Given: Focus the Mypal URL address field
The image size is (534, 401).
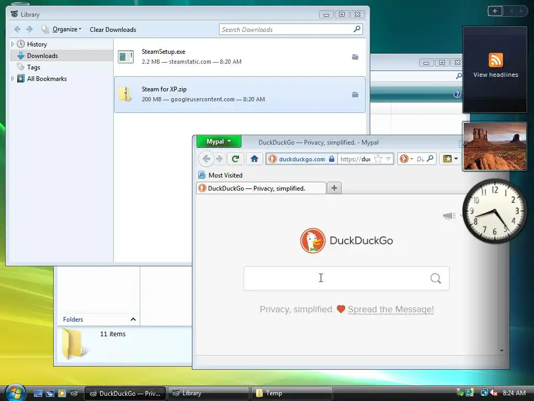Looking at the screenshot, I should [x=355, y=159].
